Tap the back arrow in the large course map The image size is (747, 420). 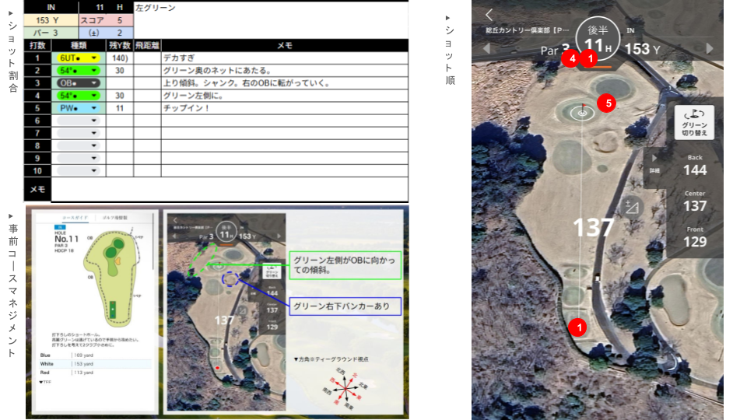tap(489, 15)
